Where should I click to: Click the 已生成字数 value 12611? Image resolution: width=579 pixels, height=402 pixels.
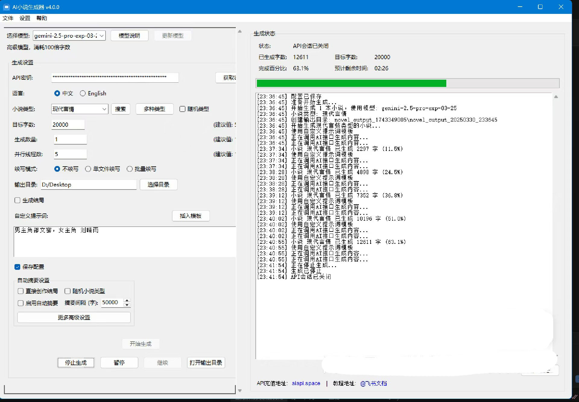pyautogui.click(x=301, y=57)
